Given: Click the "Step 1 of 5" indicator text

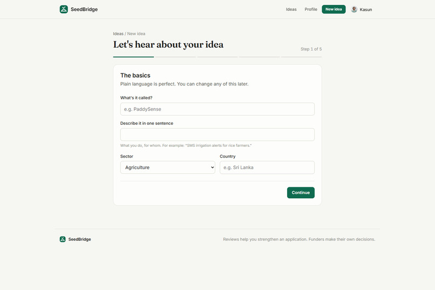Looking at the screenshot, I should coord(311,49).
